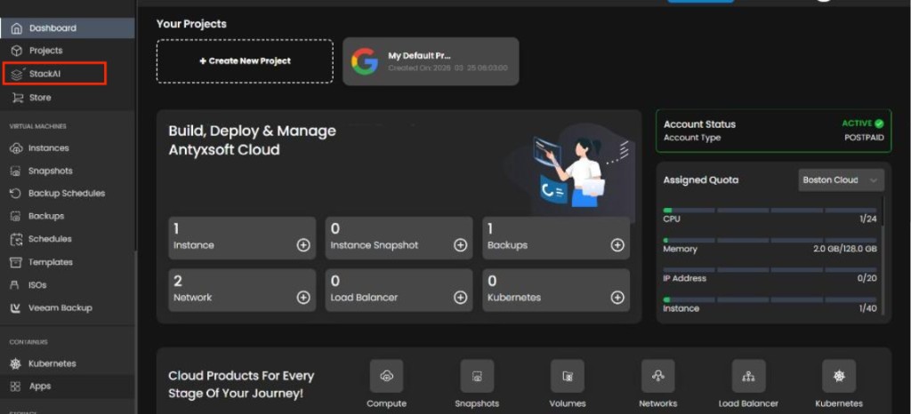This screenshot has width=911, height=414.
Task: Click the "1/24" CPU quota value
Action: [x=868, y=219]
